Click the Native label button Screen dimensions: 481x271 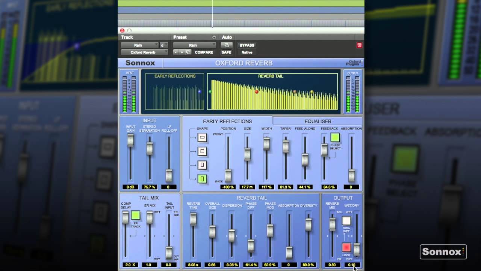(247, 52)
